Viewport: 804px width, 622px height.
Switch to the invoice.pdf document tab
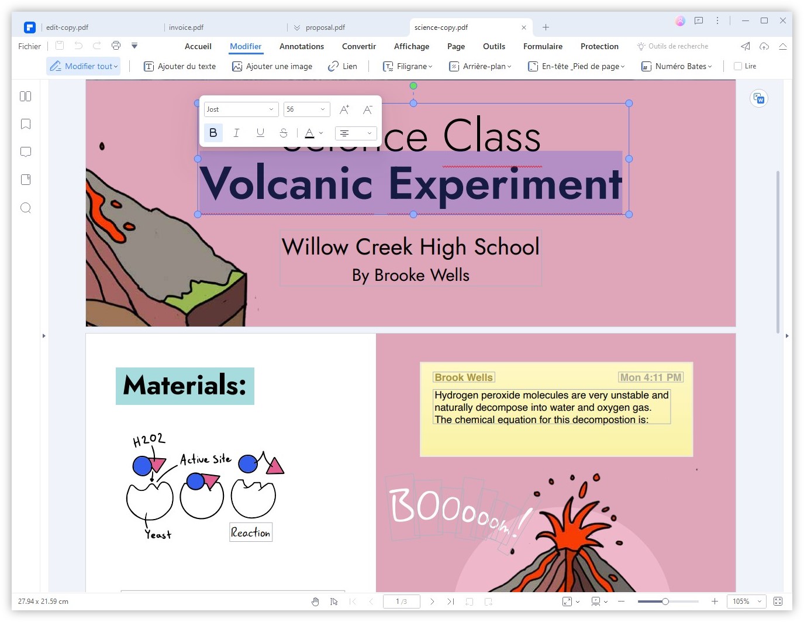pos(186,27)
